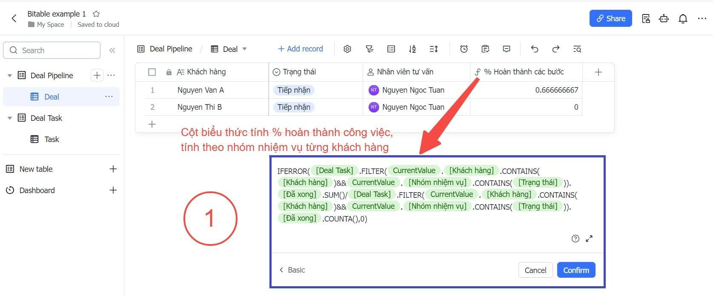Open the formula help question icon
The height and width of the screenshot is (296, 713).
tap(575, 239)
